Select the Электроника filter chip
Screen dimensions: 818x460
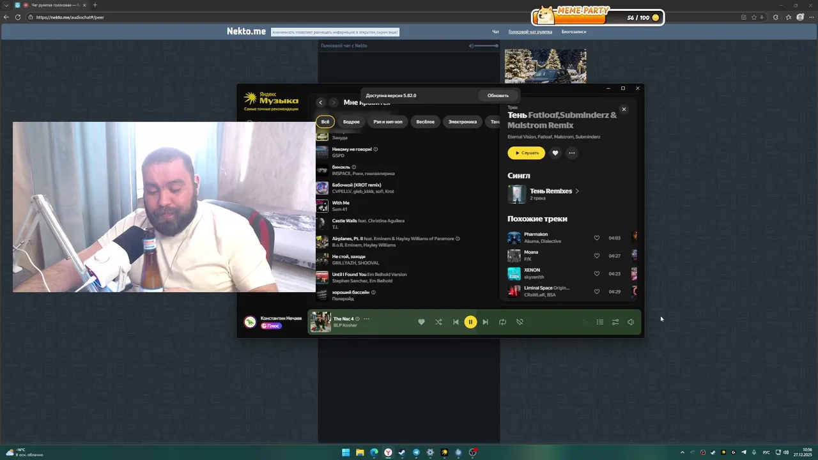(x=463, y=121)
